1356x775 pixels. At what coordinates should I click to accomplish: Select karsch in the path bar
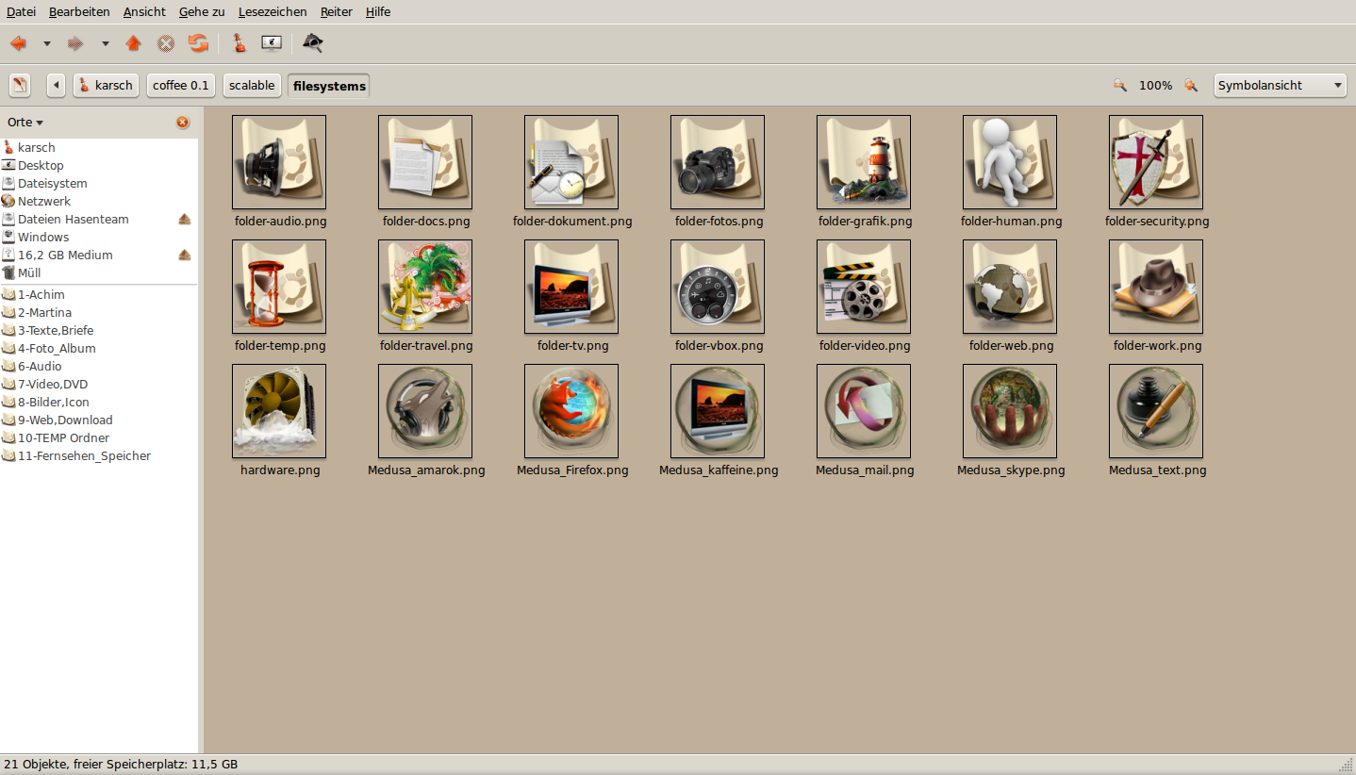coord(106,85)
